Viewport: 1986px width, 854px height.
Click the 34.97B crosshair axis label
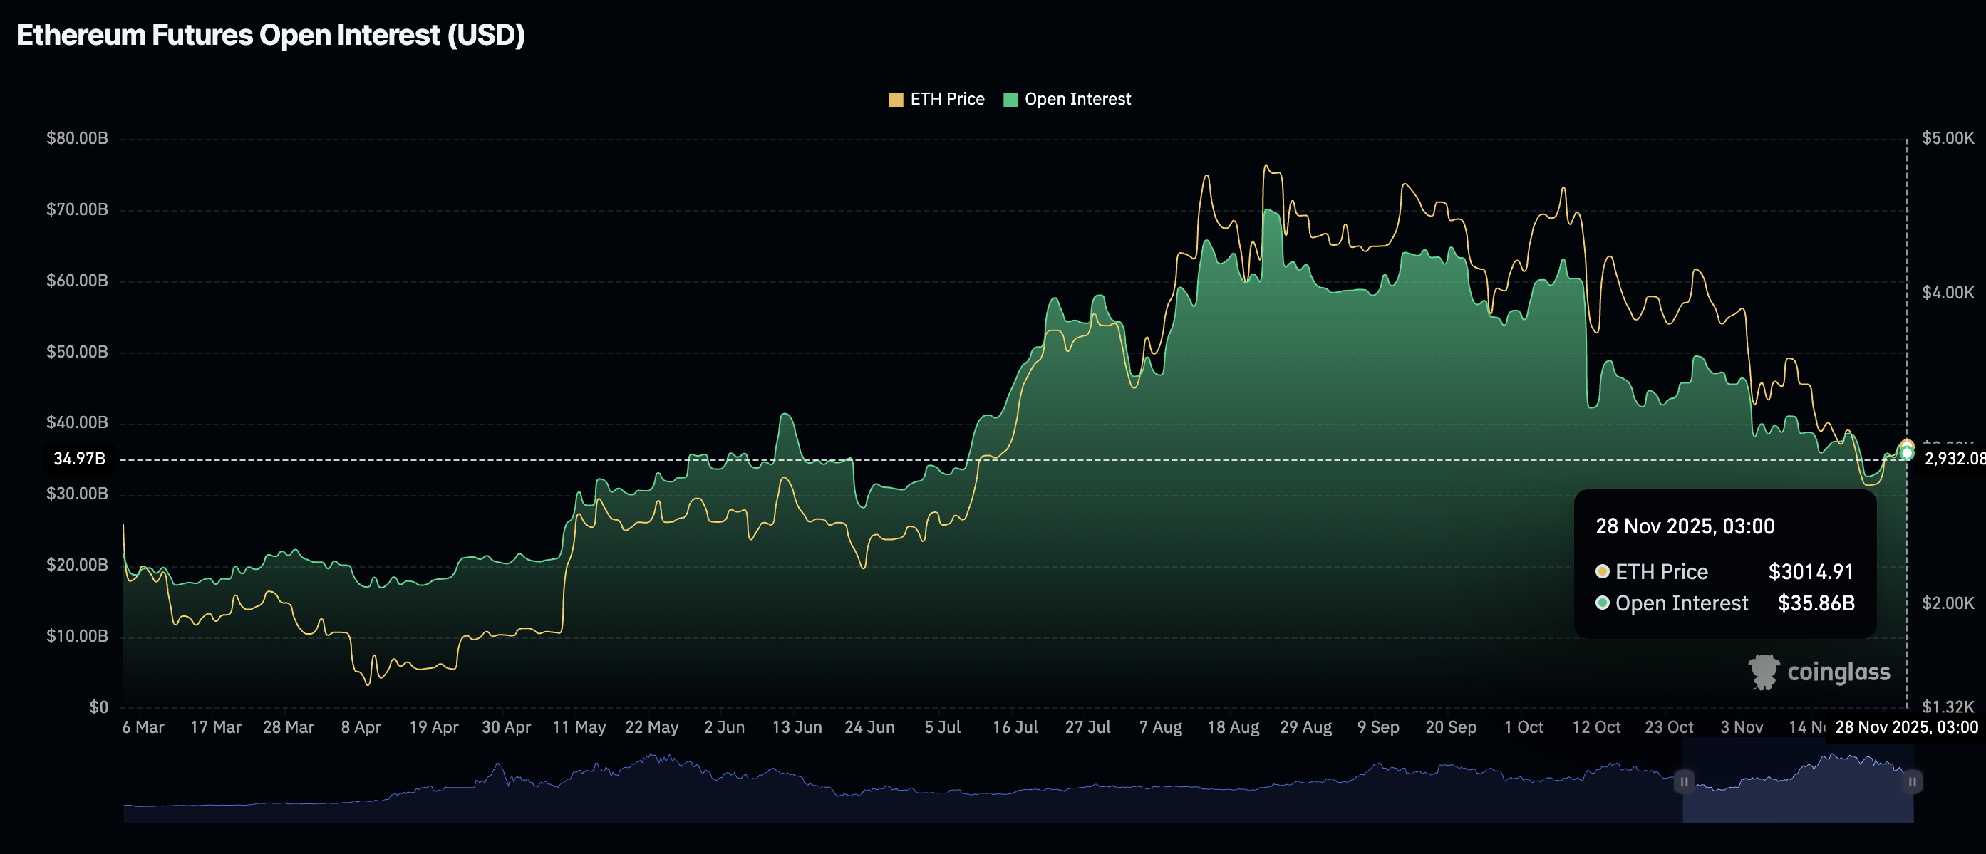click(78, 459)
